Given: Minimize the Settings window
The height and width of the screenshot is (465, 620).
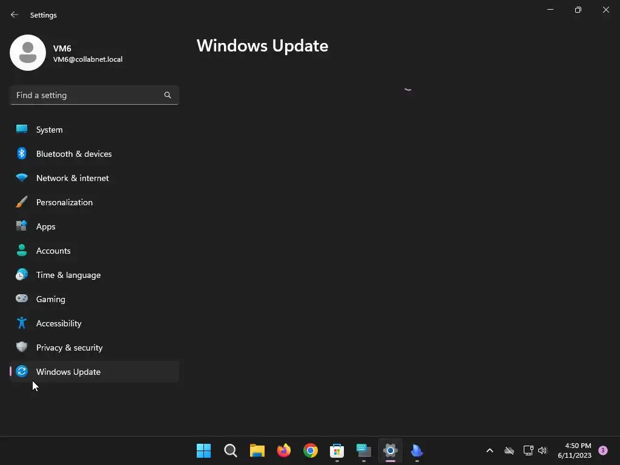Looking at the screenshot, I should pos(550,10).
